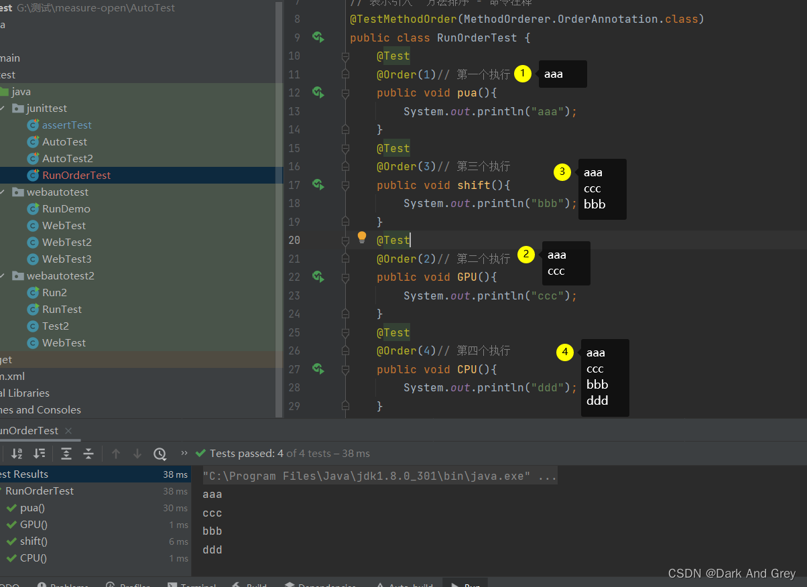
Task: Show hidden toolbar actions via double-chevron
Action: coord(184,454)
